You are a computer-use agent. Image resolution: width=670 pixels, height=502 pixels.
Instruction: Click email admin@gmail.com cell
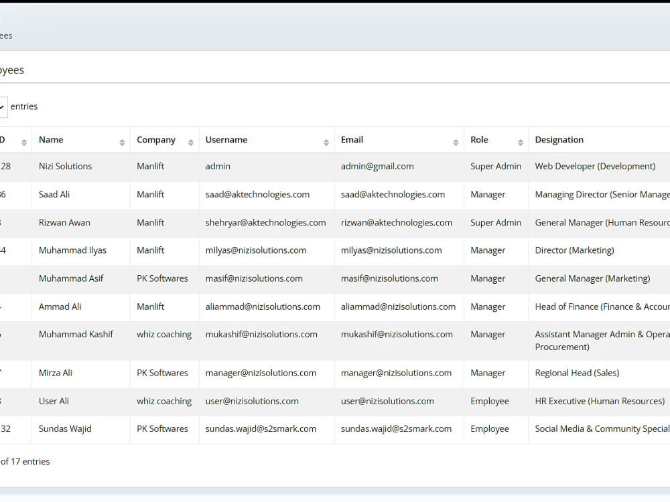pos(399,167)
